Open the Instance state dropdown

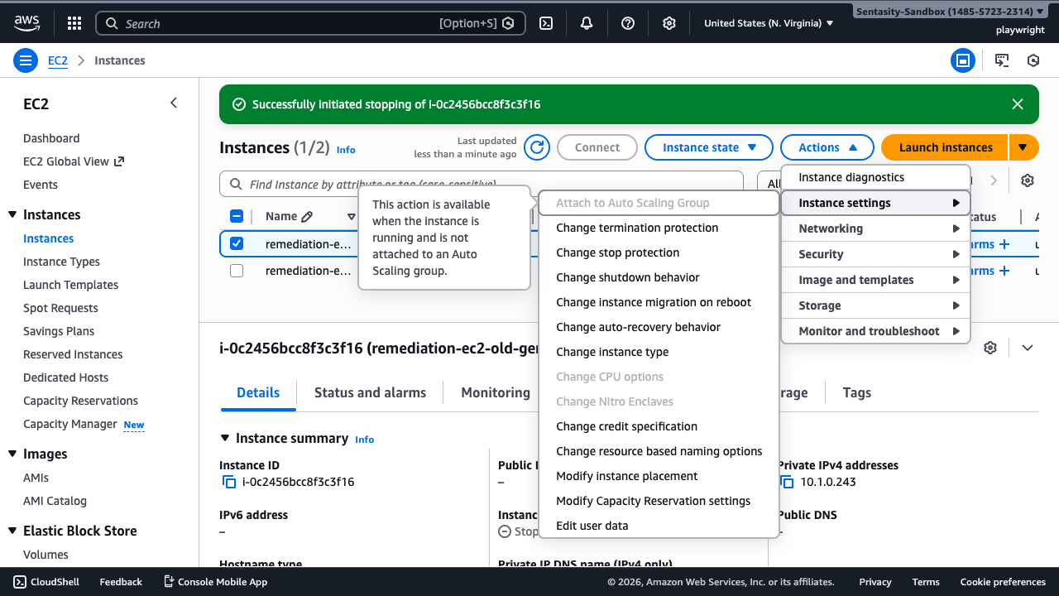(x=708, y=147)
